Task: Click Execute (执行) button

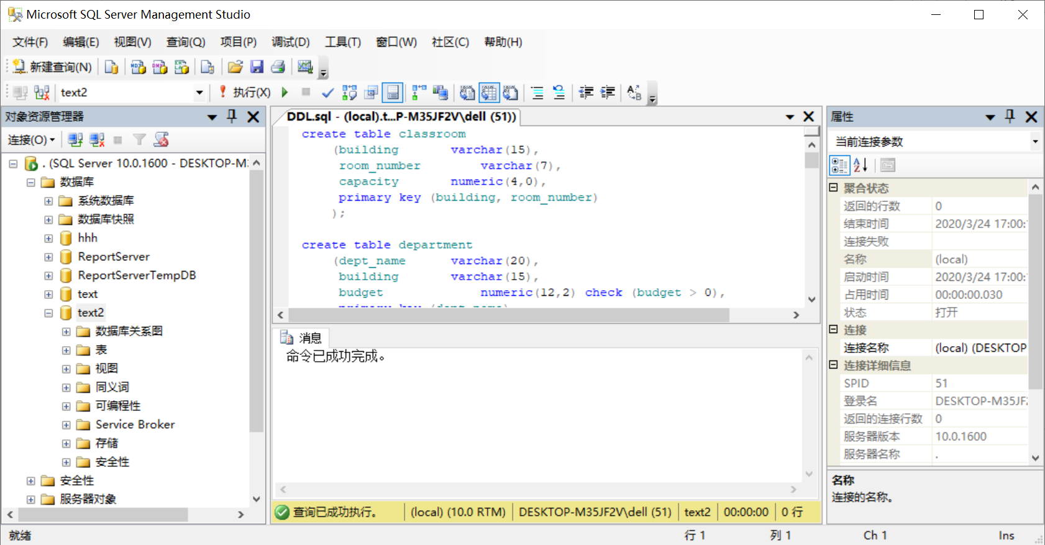Action: pos(245,93)
